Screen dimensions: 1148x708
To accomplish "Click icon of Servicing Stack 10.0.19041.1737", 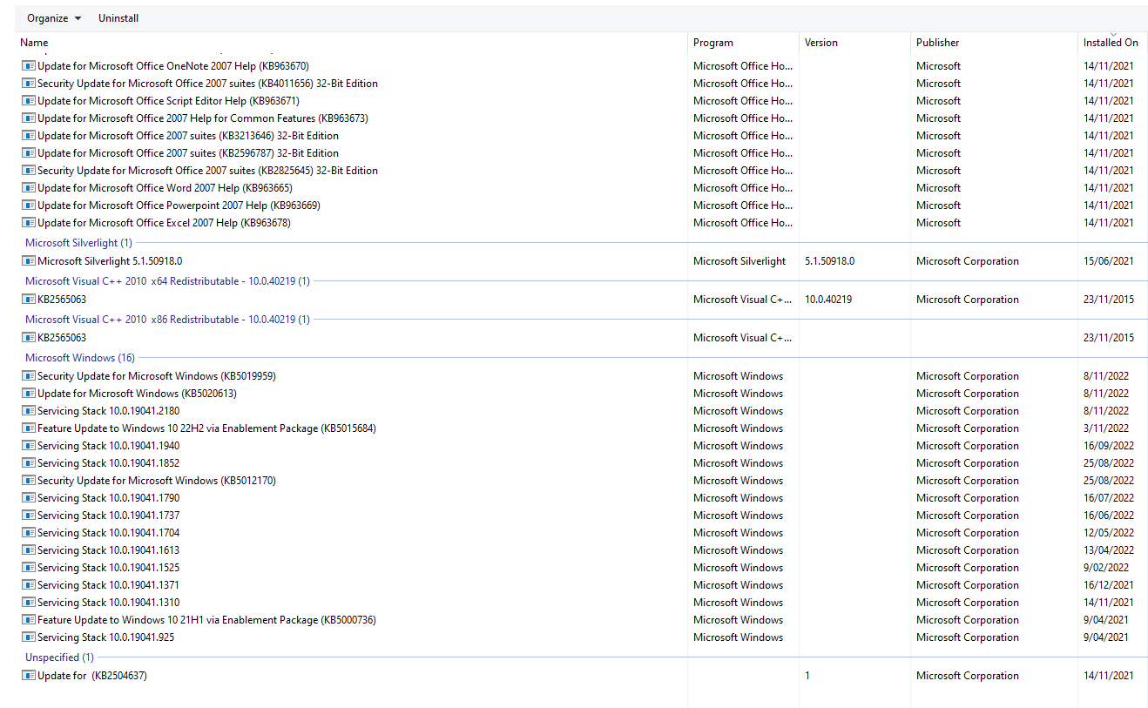I will (29, 516).
